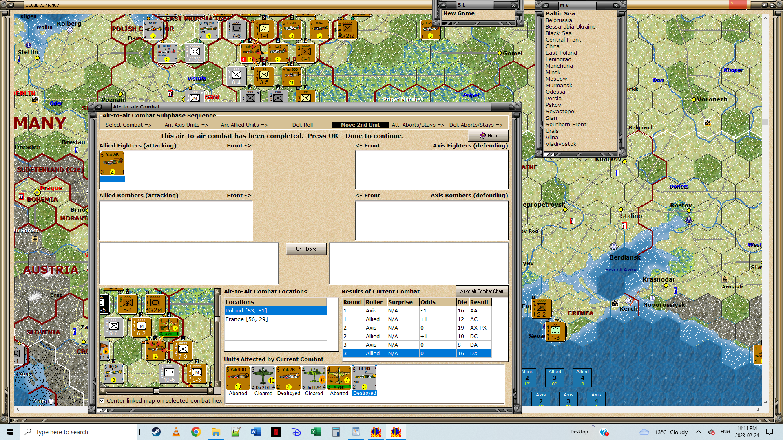Click the 8-4 infantry counter on main map
The width and height of the screenshot is (783, 440).
click(x=236, y=76)
